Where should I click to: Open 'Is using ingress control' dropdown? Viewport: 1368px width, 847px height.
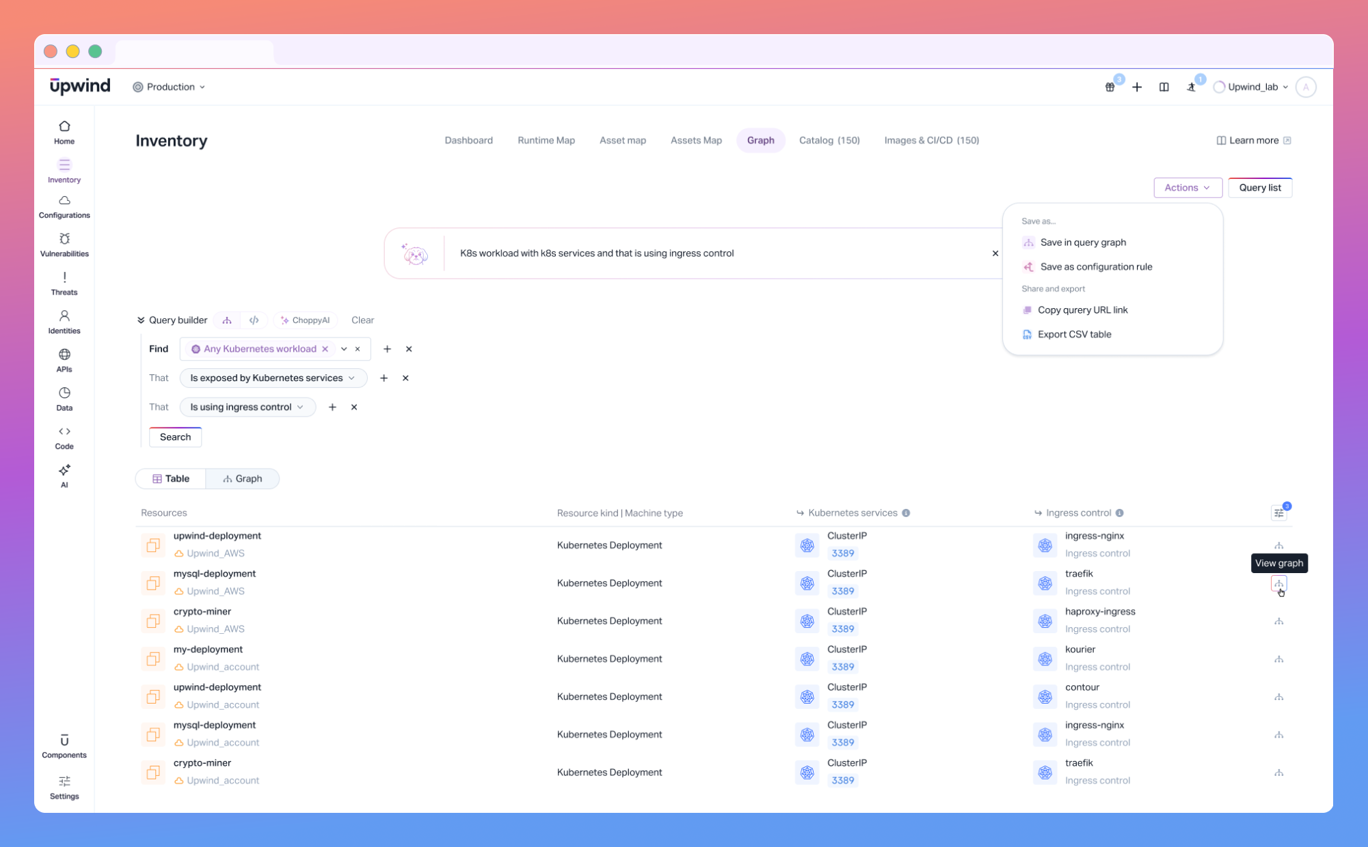(247, 407)
